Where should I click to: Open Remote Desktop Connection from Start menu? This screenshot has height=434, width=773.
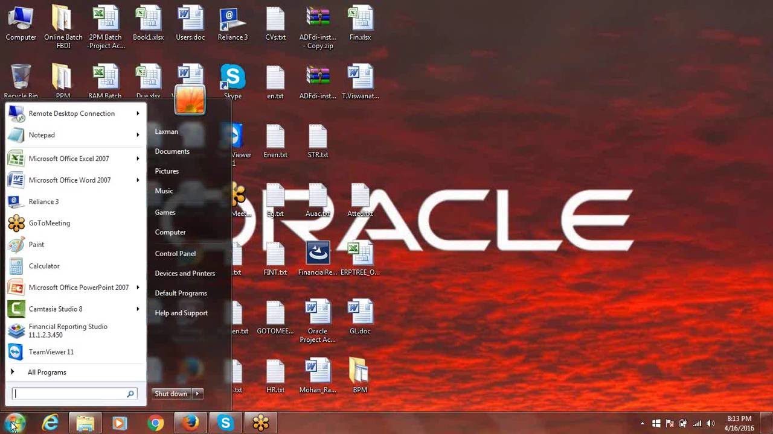click(x=76, y=113)
